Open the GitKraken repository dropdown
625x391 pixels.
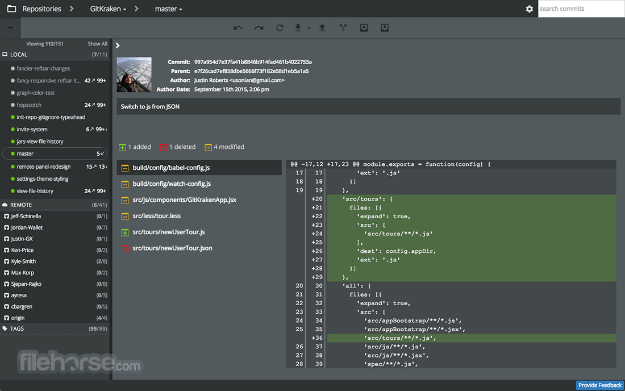[108, 9]
